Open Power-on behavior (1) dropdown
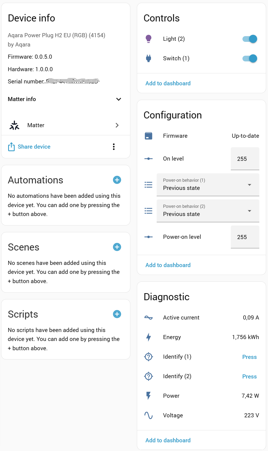This screenshot has height=451, width=268. pos(208,185)
